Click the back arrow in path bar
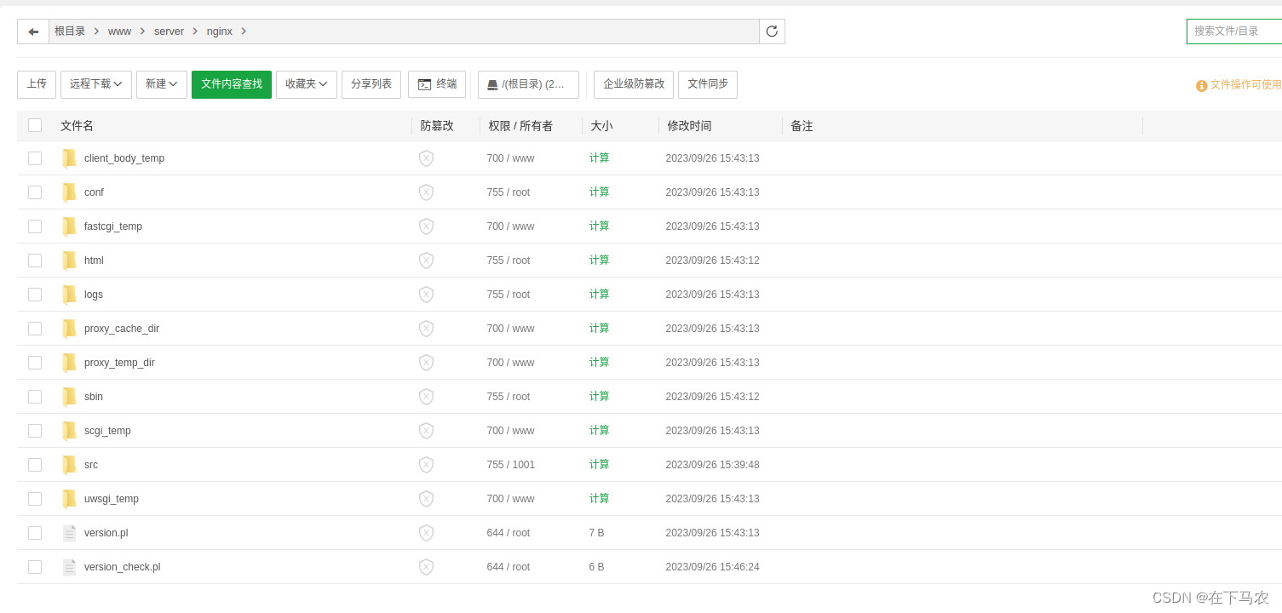Viewport: 1282px width, 613px height. coord(33,32)
